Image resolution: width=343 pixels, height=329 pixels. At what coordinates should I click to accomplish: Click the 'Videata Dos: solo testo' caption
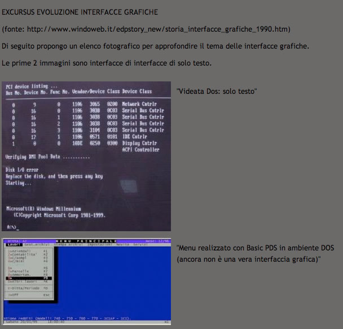217,90
